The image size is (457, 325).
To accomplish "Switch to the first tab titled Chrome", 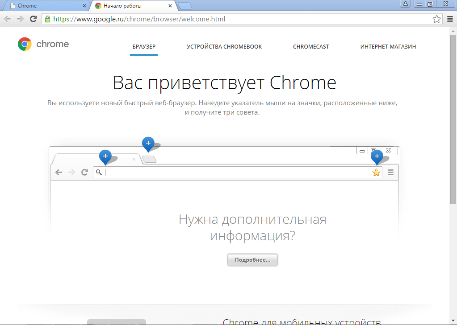I will click(46, 6).
